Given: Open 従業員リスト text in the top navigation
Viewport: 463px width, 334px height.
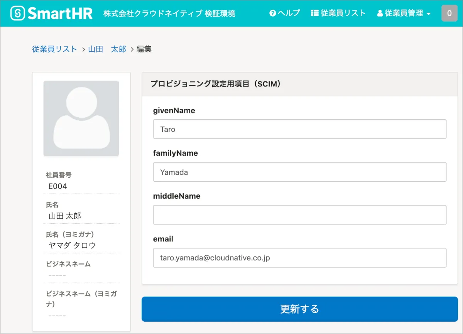Looking at the screenshot, I should (343, 13).
